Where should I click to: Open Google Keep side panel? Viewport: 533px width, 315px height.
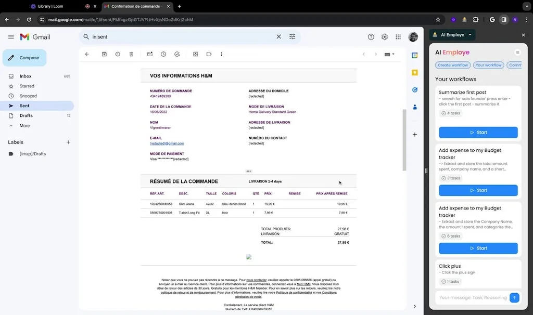[x=415, y=72]
